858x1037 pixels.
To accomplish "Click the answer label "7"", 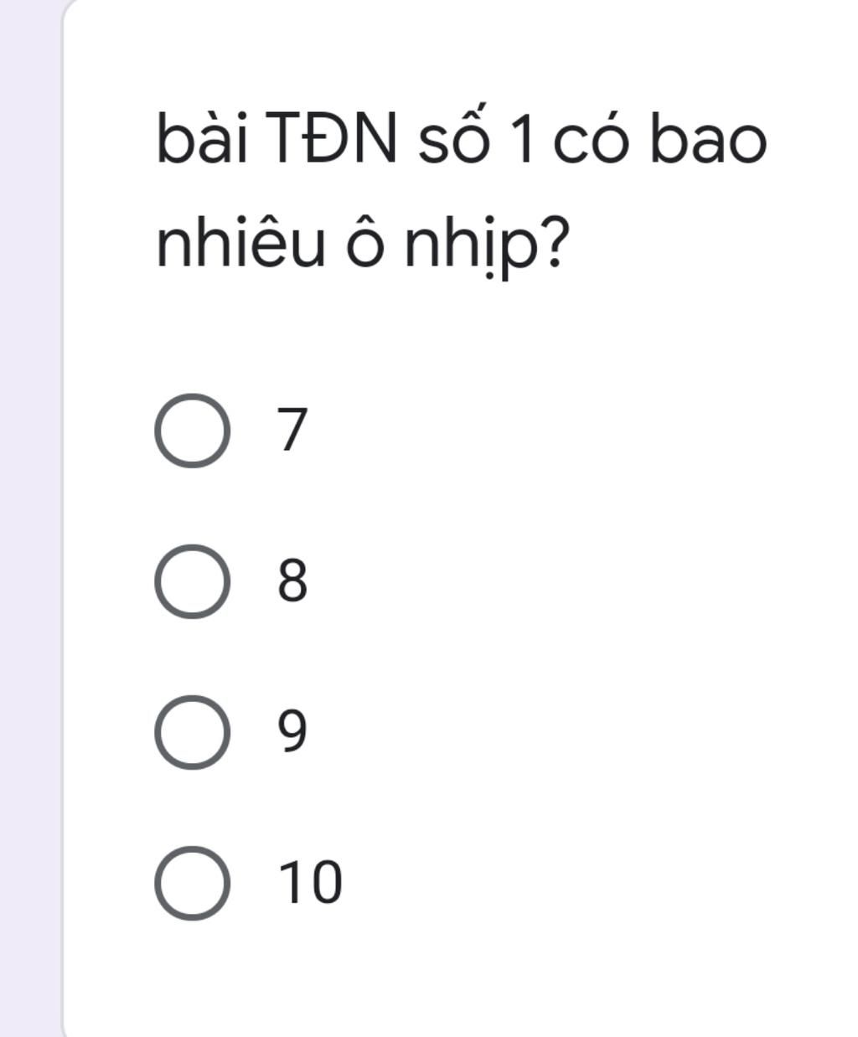I will 293,430.
